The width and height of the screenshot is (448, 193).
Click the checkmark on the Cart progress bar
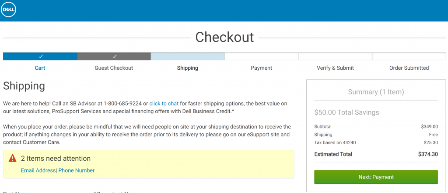tap(41, 56)
